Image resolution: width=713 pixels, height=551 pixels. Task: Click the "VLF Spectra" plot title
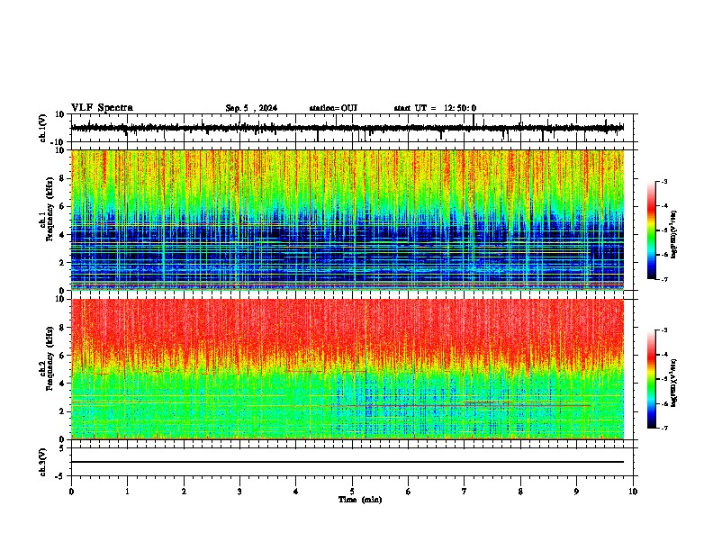coord(102,108)
